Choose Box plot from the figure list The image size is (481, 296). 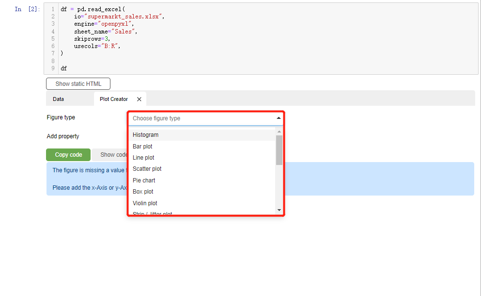[x=202, y=192]
